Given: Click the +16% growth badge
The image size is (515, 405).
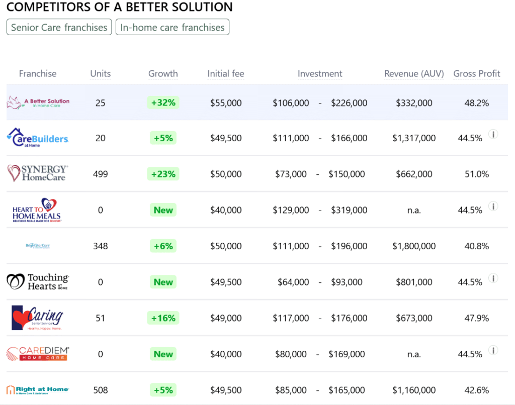Looking at the screenshot, I should pos(163,318).
